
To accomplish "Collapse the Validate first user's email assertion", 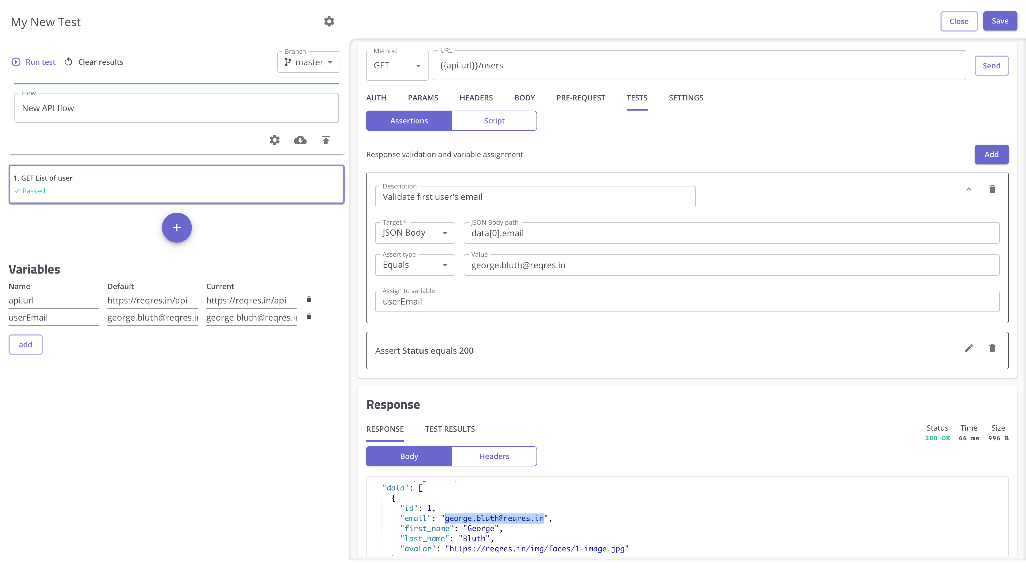I will pyautogui.click(x=969, y=189).
